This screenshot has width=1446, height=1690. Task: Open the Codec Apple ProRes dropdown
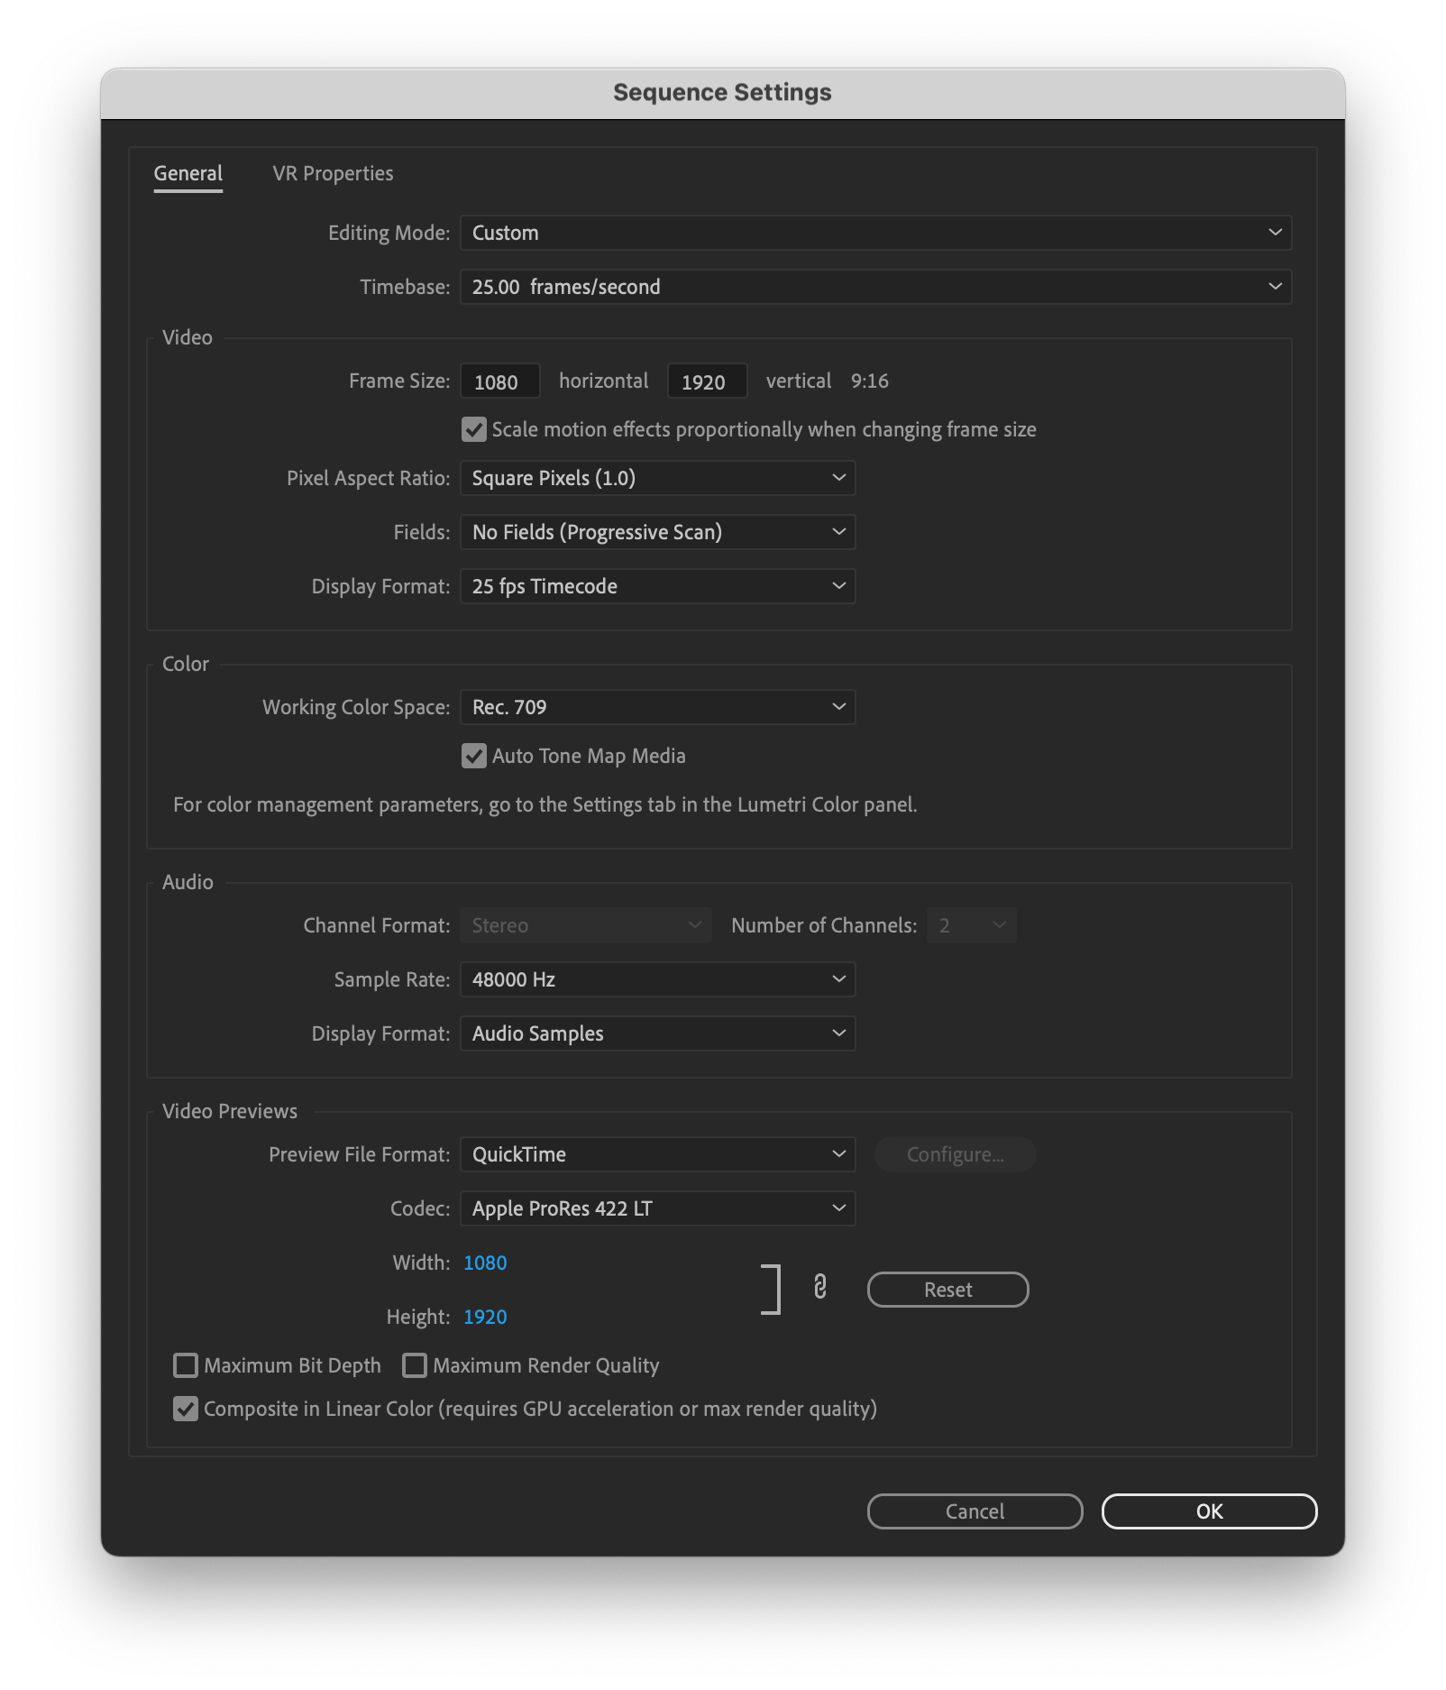point(657,1208)
